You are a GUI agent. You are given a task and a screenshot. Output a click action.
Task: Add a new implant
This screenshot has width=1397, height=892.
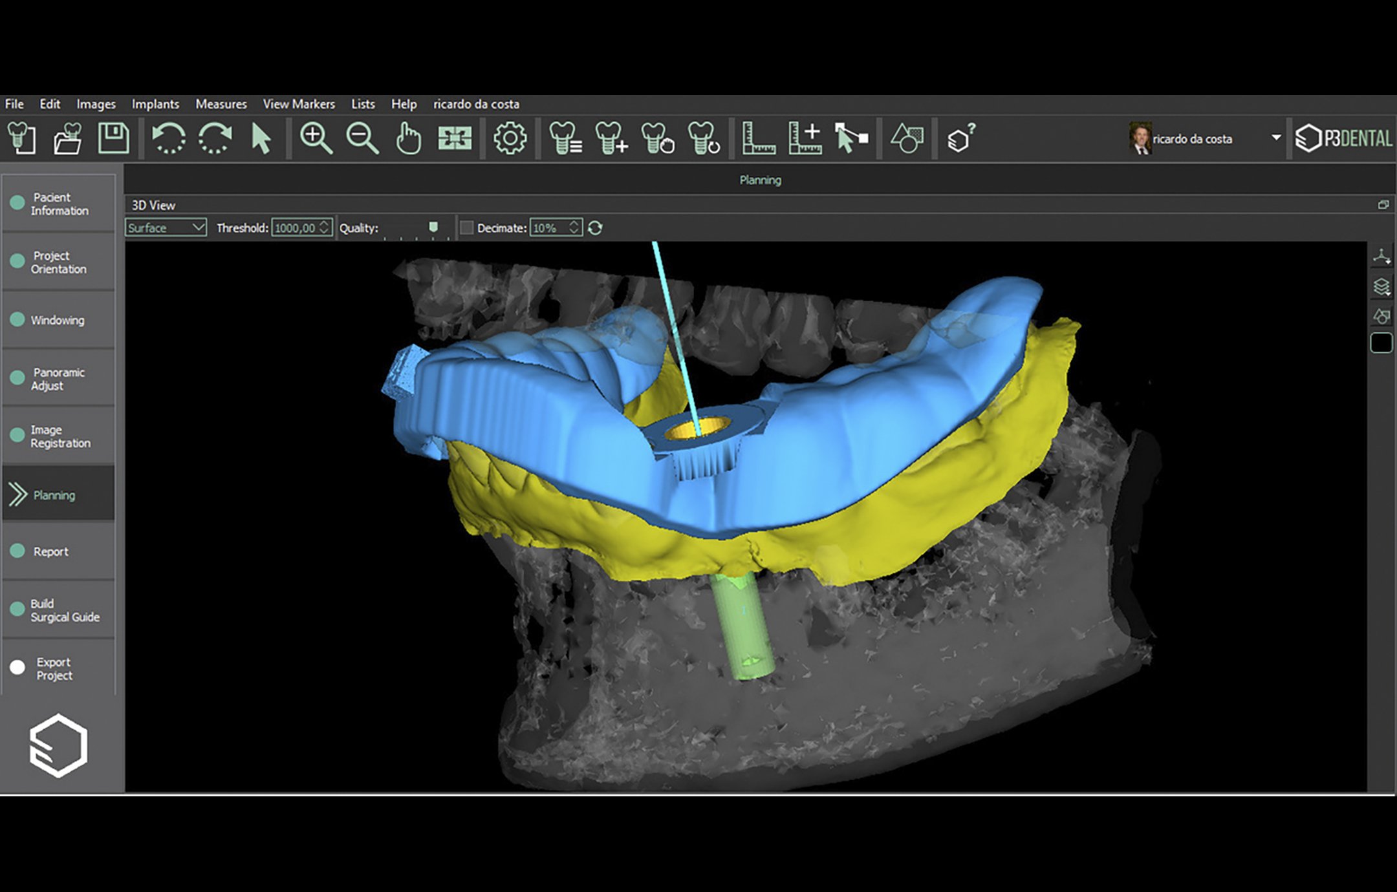pos(611,138)
